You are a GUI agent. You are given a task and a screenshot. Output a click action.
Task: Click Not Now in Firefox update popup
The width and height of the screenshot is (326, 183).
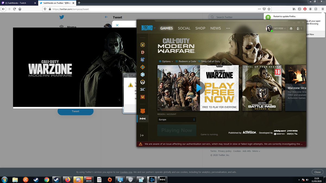(310, 34)
